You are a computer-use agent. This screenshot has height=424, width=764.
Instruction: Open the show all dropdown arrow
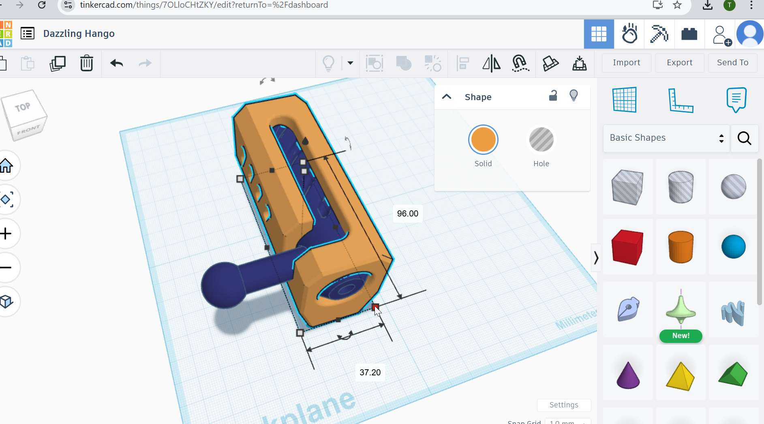click(350, 63)
